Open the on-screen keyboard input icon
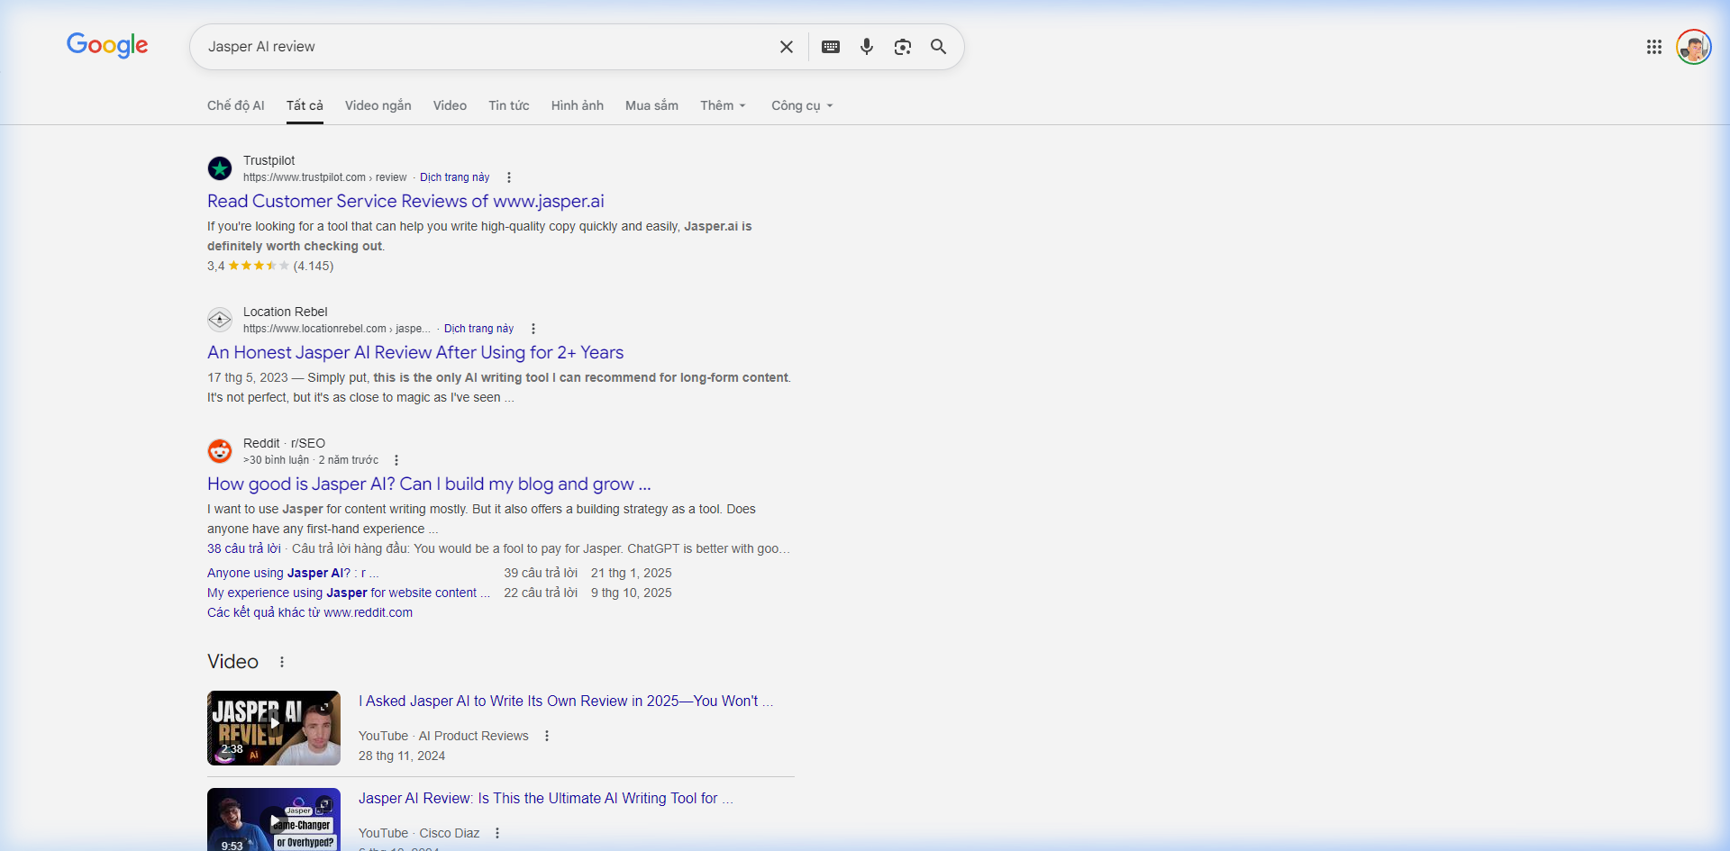The width and height of the screenshot is (1730, 851). pos(831,46)
